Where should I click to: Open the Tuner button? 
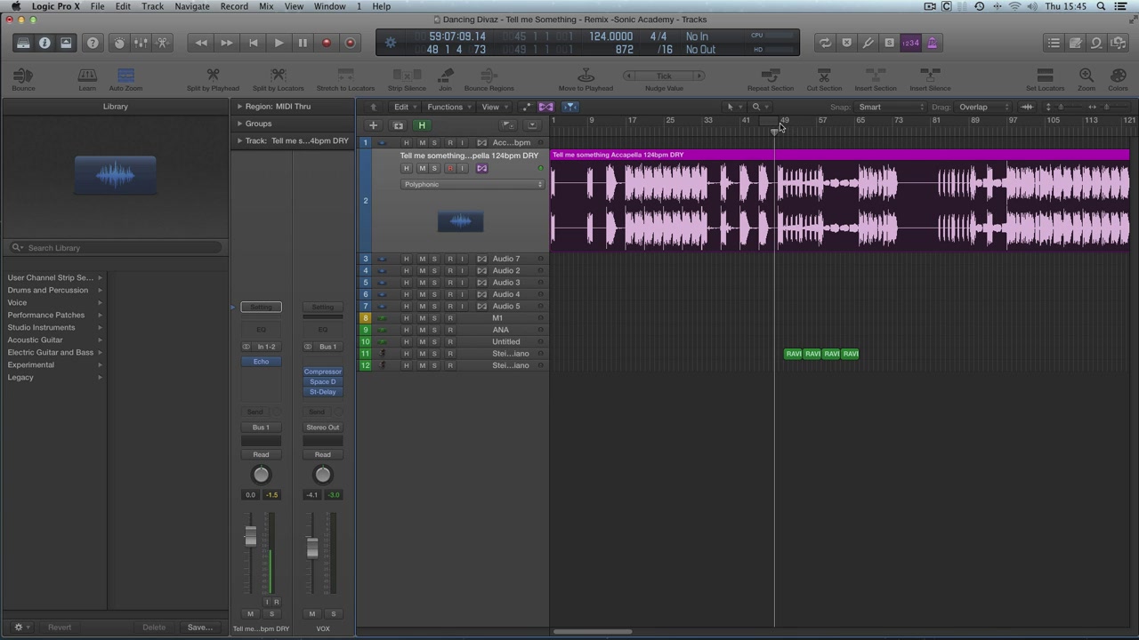[868, 43]
